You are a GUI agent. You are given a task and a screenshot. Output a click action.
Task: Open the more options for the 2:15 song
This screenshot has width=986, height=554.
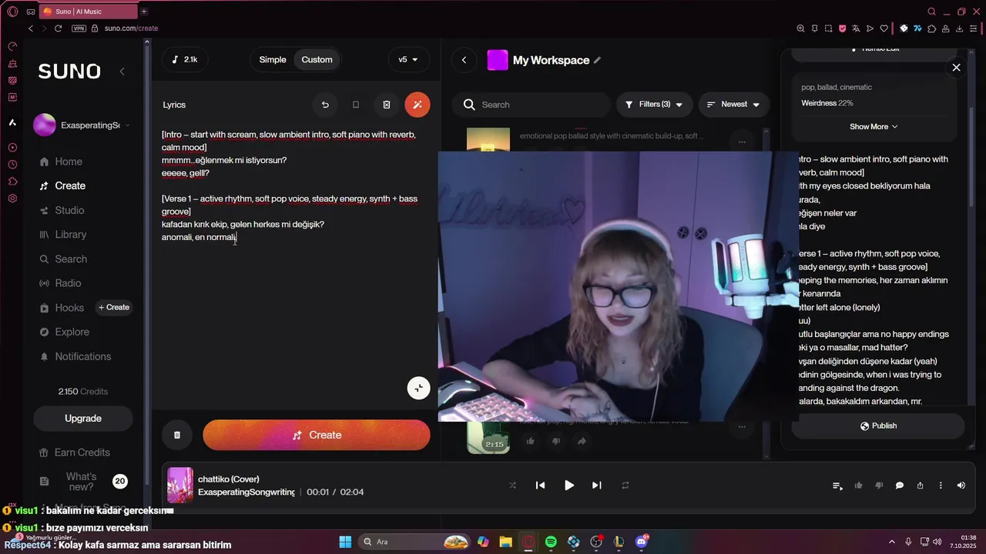pyautogui.click(x=742, y=426)
